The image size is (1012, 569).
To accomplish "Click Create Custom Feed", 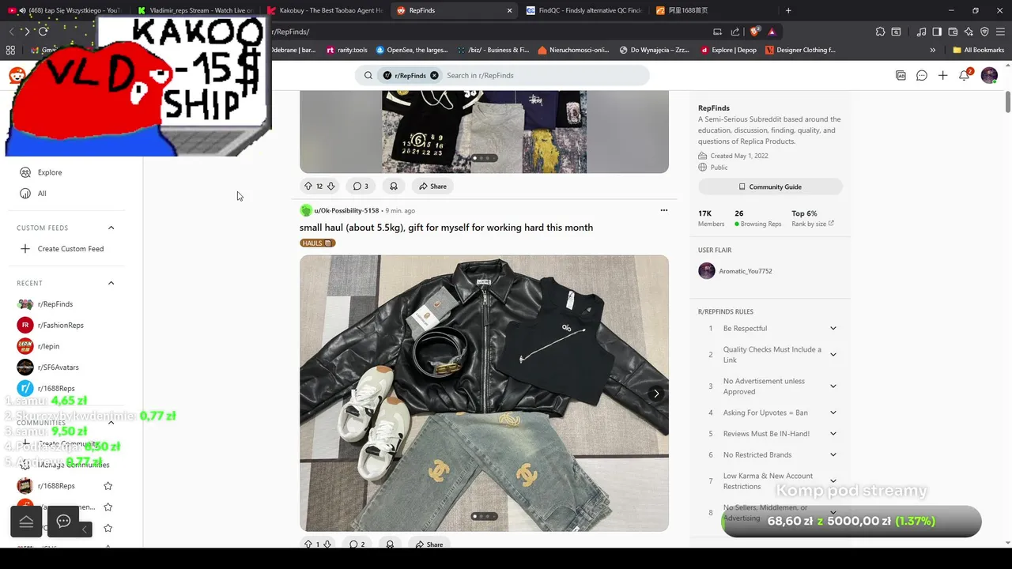I will click(70, 248).
